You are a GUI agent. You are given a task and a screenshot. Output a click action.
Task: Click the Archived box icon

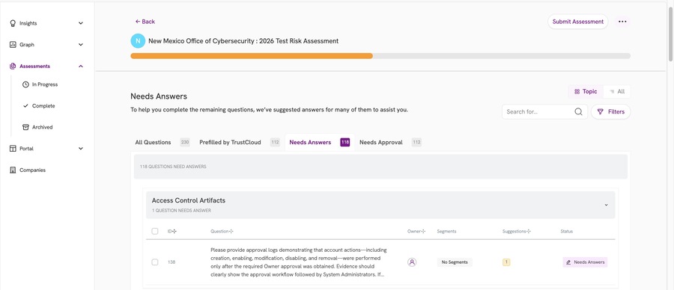[x=25, y=127]
